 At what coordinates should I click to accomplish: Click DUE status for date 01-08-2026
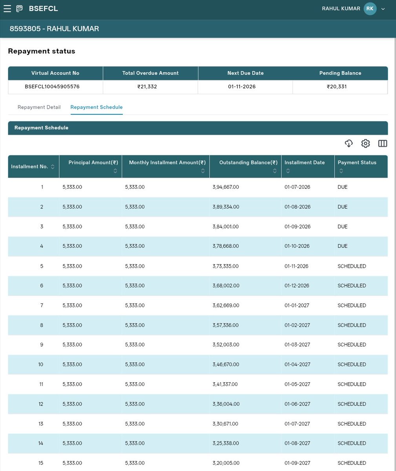(x=343, y=207)
